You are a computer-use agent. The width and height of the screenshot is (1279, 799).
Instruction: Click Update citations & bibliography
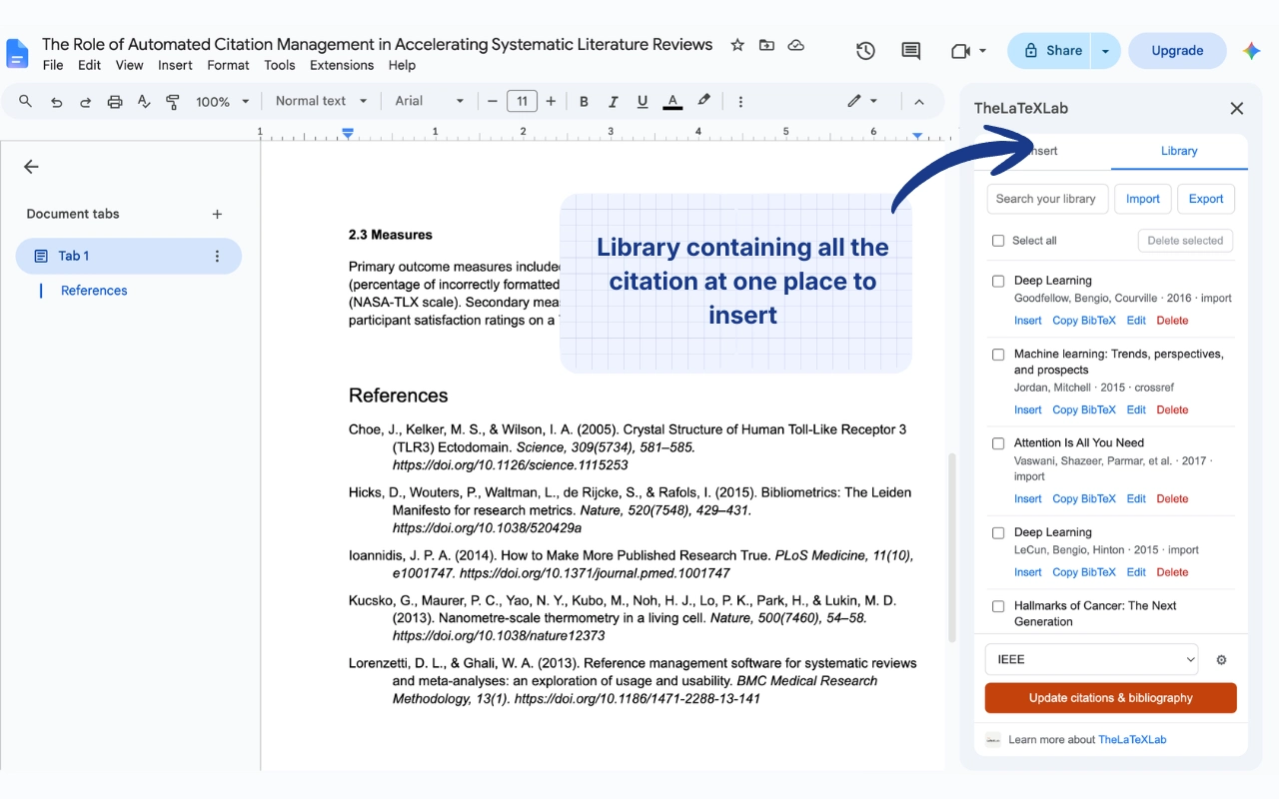pyautogui.click(x=1111, y=698)
